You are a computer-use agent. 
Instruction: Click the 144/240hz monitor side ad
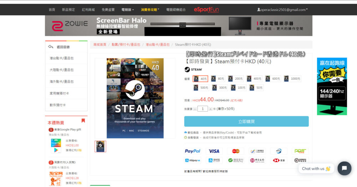click(332, 86)
